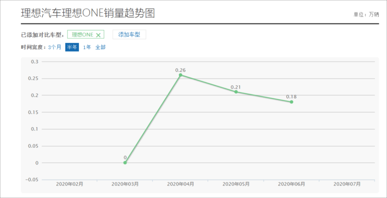Click the 0.21 data point for 2020年05月
Viewport: 387px width, 198px height.
tap(236, 92)
